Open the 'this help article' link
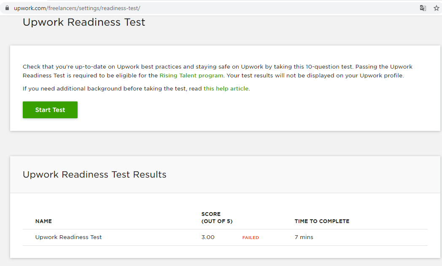 226,88
